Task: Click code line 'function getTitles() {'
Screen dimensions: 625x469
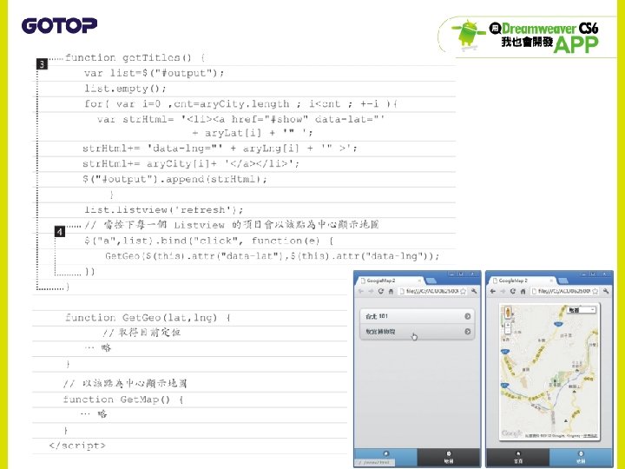Action: [x=135, y=58]
